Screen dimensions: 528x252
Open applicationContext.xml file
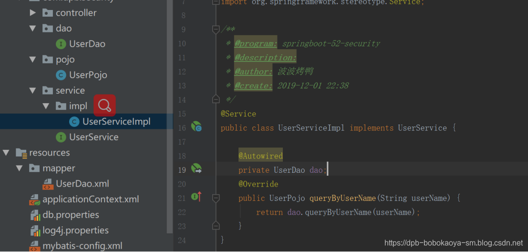click(91, 199)
